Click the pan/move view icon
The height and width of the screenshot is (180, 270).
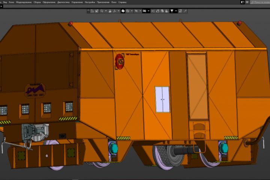point(110,11)
